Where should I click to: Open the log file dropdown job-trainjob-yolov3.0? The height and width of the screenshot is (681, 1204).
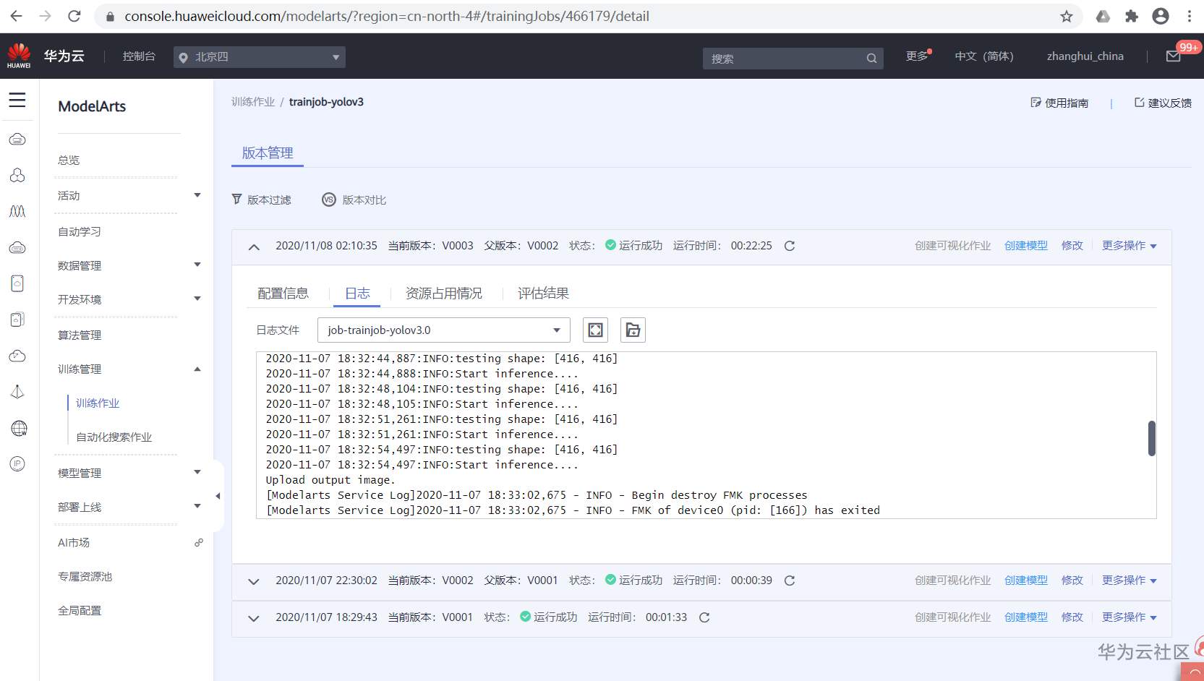tap(444, 330)
